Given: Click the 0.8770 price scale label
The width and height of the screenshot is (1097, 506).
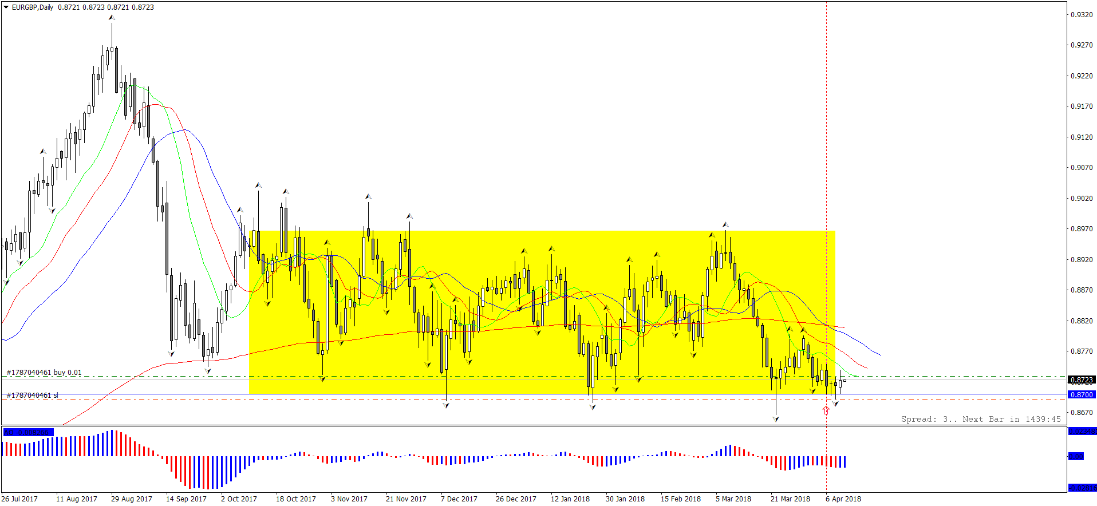Looking at the screenshot, I should pyautogui.click(x=1082, y=351).
